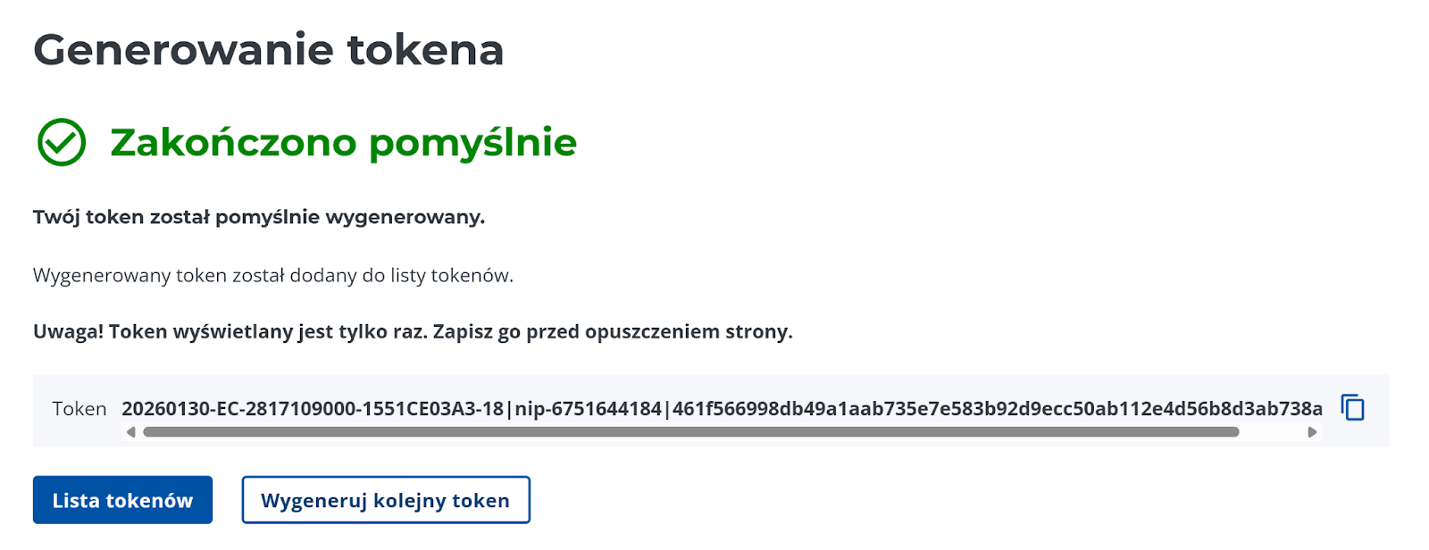Click the nip-6751644184 part of the token

(x=589, y=409)
